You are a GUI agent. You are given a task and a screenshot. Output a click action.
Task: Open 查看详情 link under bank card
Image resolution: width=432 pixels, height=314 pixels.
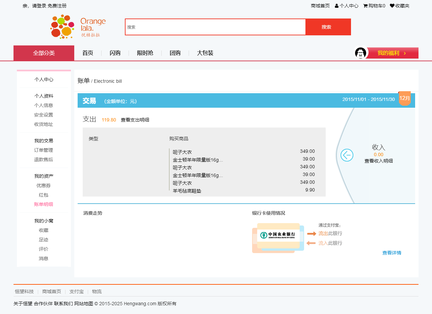point(391,253)
